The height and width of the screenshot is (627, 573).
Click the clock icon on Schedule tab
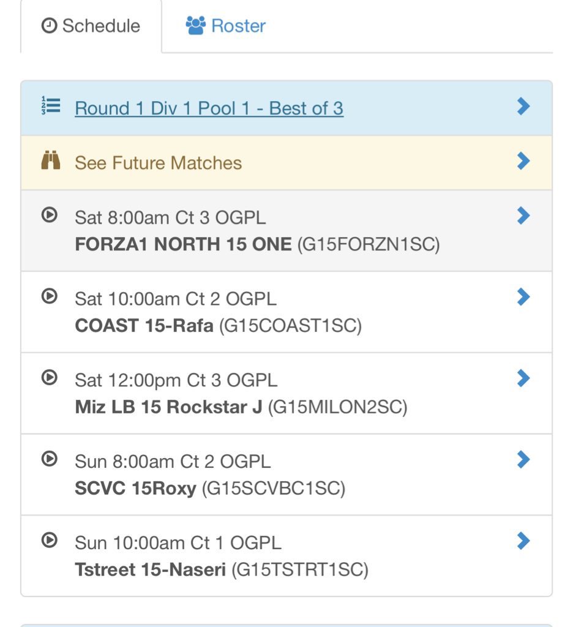click(x=49, y=26)
